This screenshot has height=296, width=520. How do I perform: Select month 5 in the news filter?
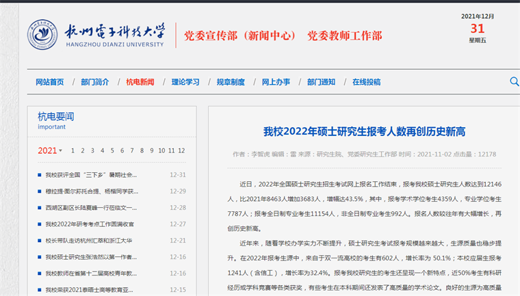[112, 150]
